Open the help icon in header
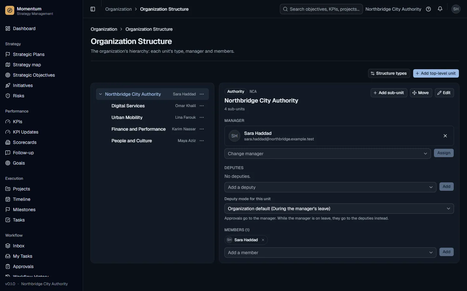 (428, 9)
